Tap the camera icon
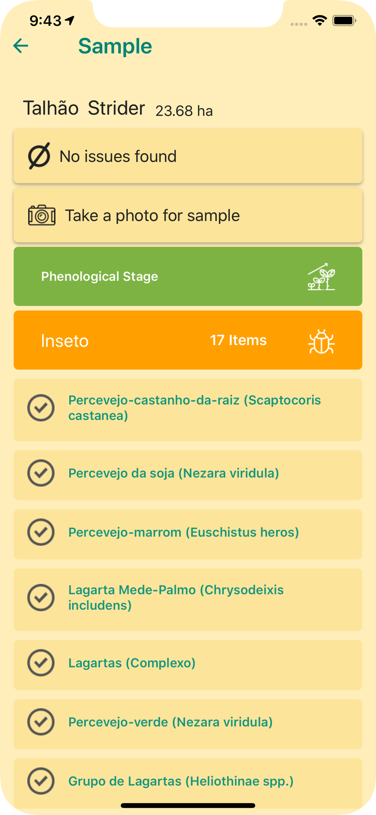This screenshot has height=815, width=376. tap(42, 215)
